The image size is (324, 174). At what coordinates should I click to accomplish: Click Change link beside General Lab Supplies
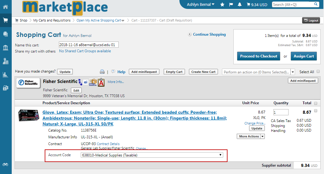(x=141, y=148)
